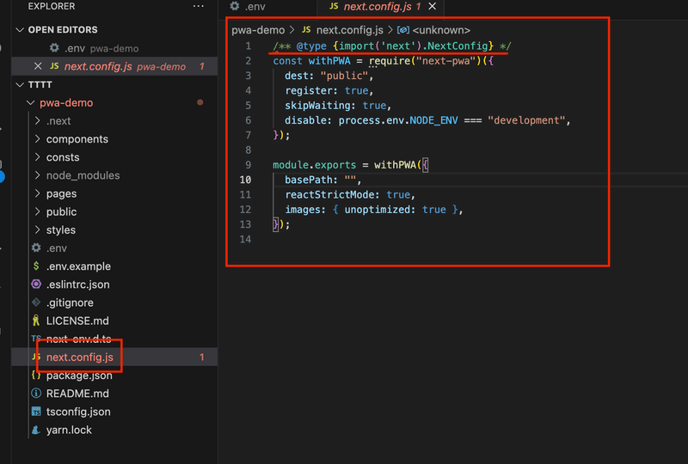Click JS icon on next.config.js tab

point(334,6)
